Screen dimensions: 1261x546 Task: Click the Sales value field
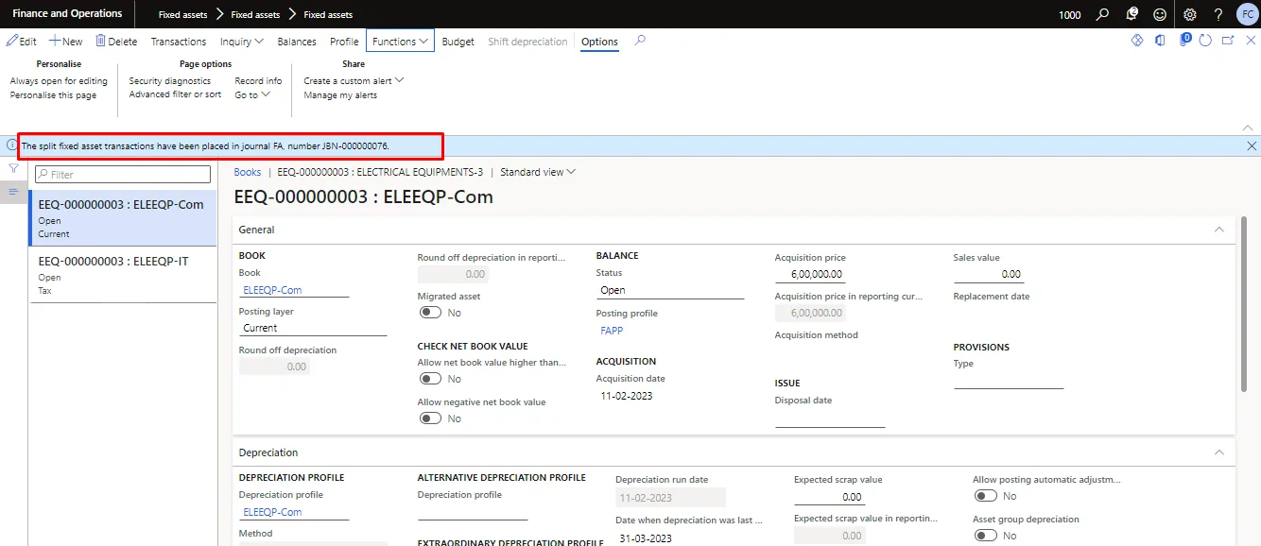(989, 274)
